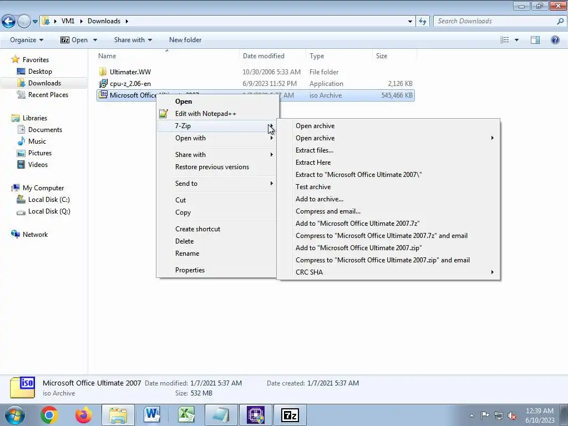This screenshot has height=426, width=568.
Task: Select Properties in context menu
Action: (190, 270)
